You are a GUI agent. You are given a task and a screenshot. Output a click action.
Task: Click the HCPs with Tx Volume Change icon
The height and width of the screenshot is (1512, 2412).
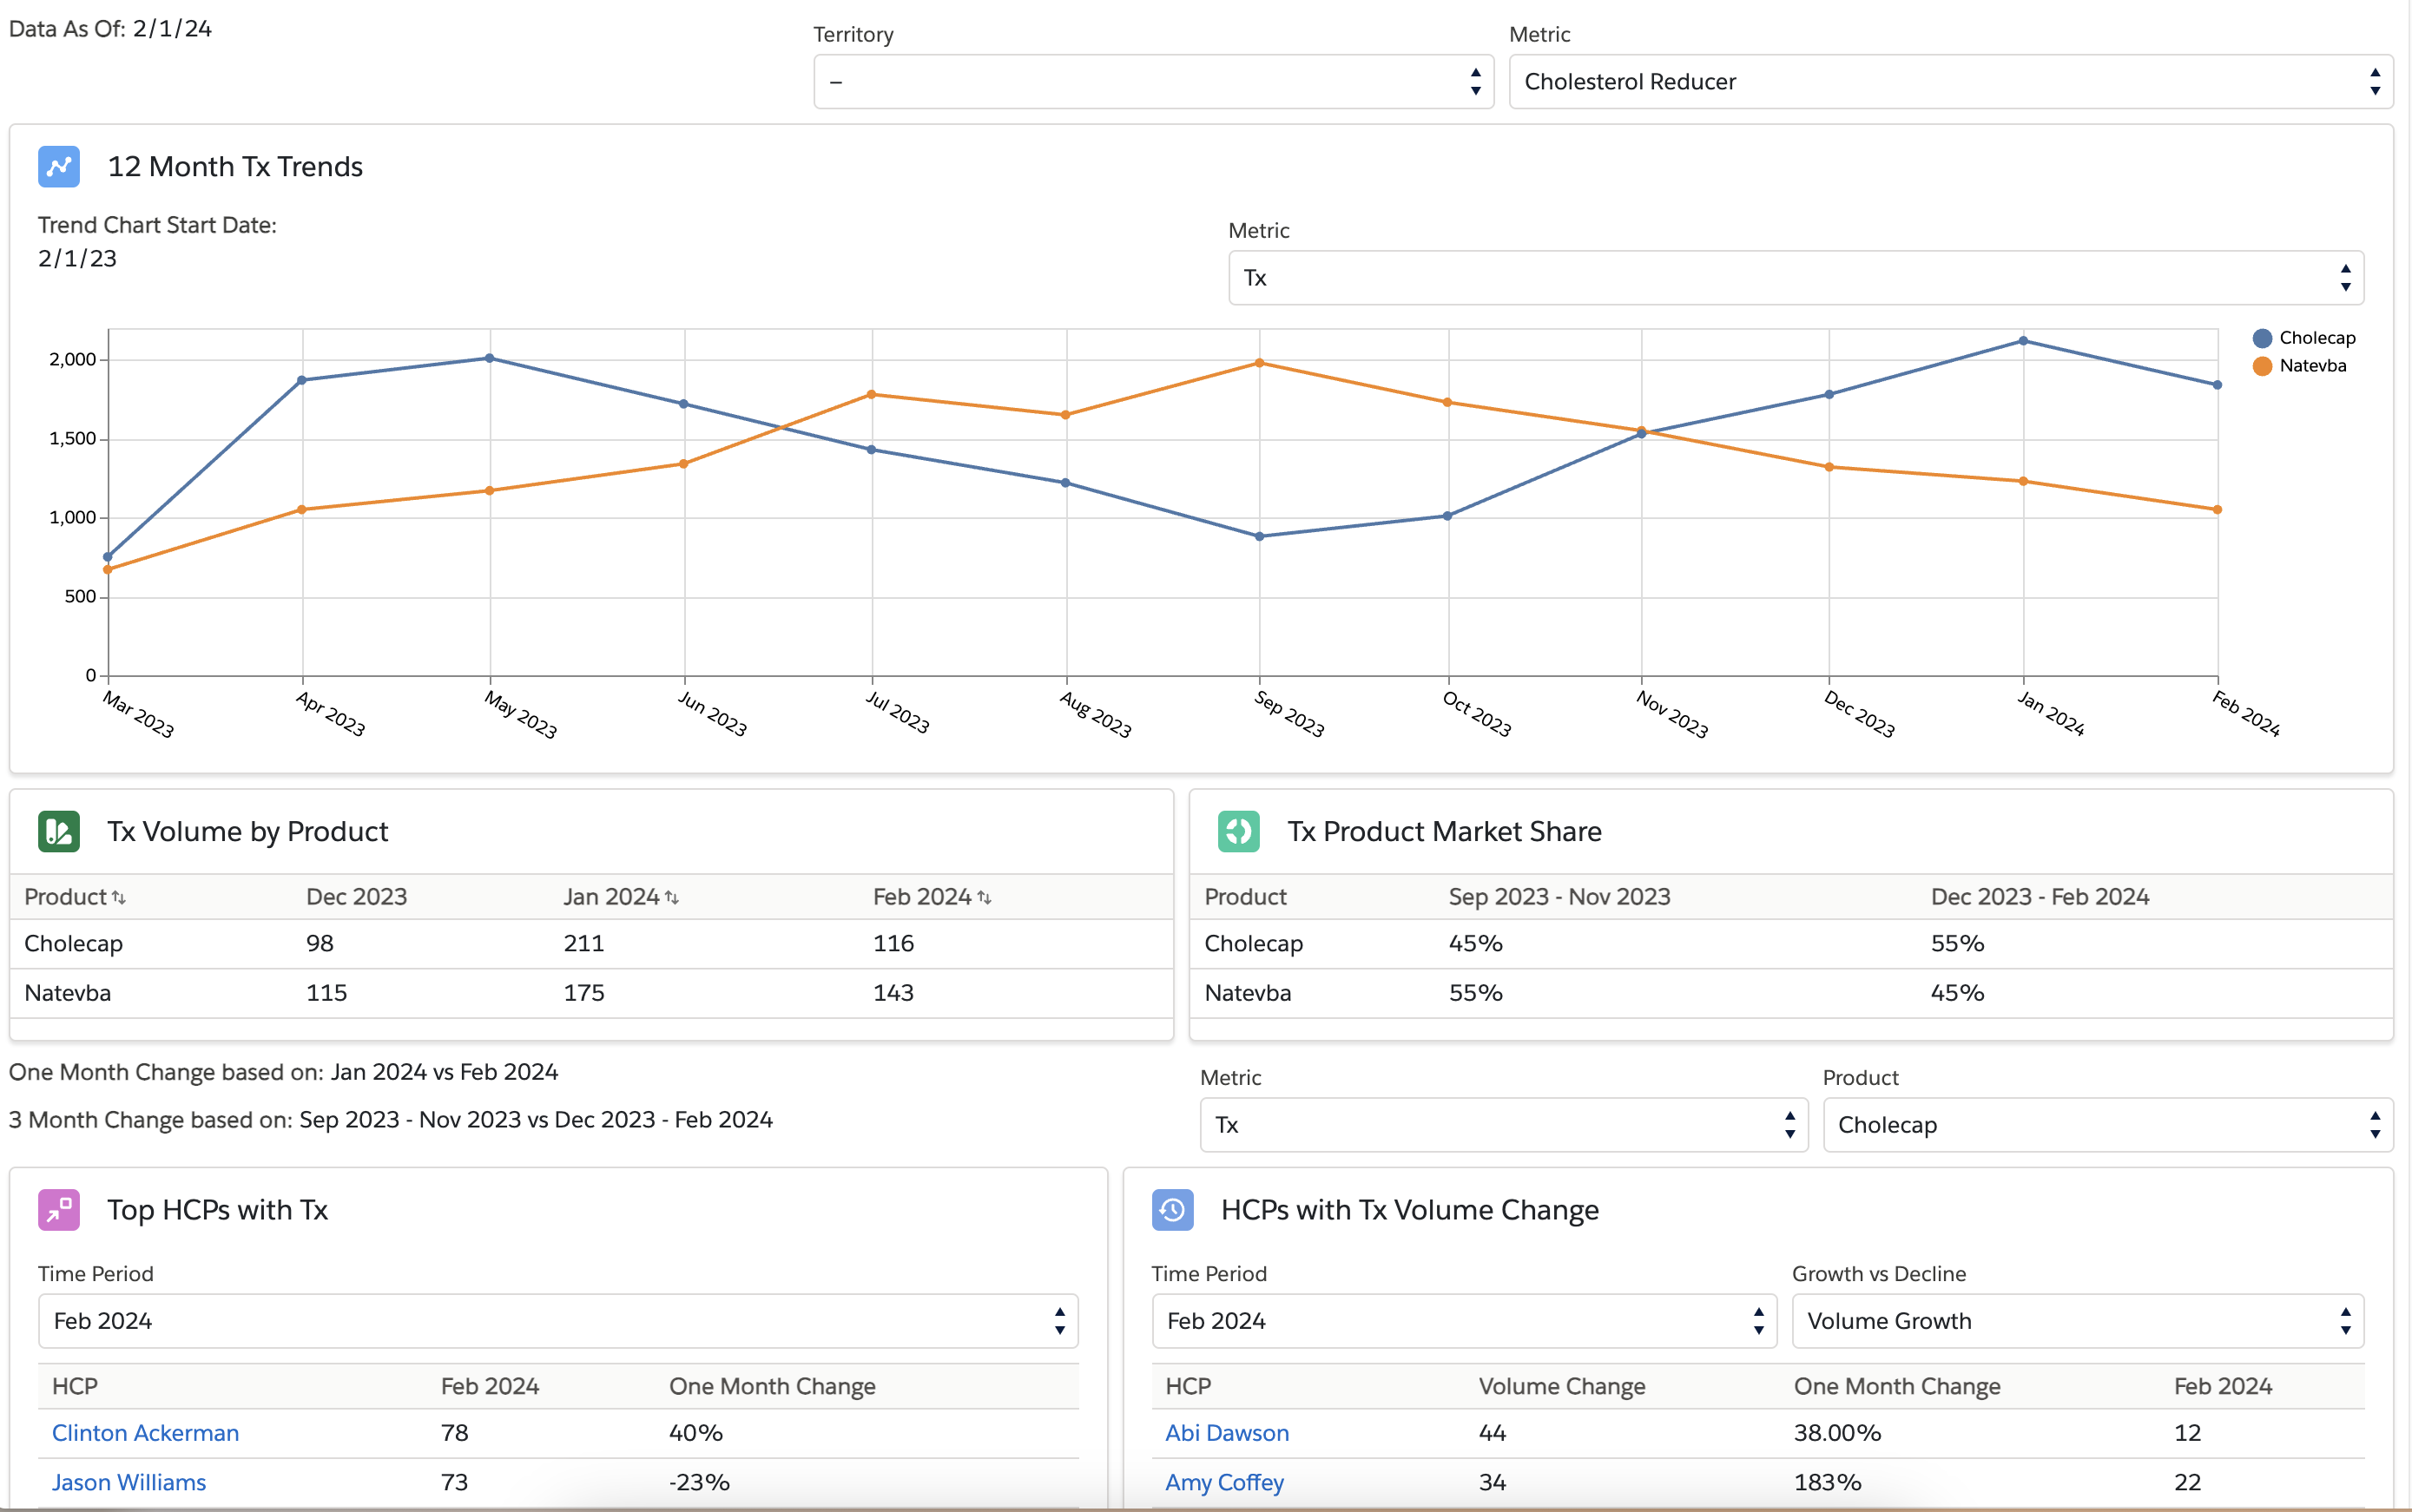coord(1172,1209)
